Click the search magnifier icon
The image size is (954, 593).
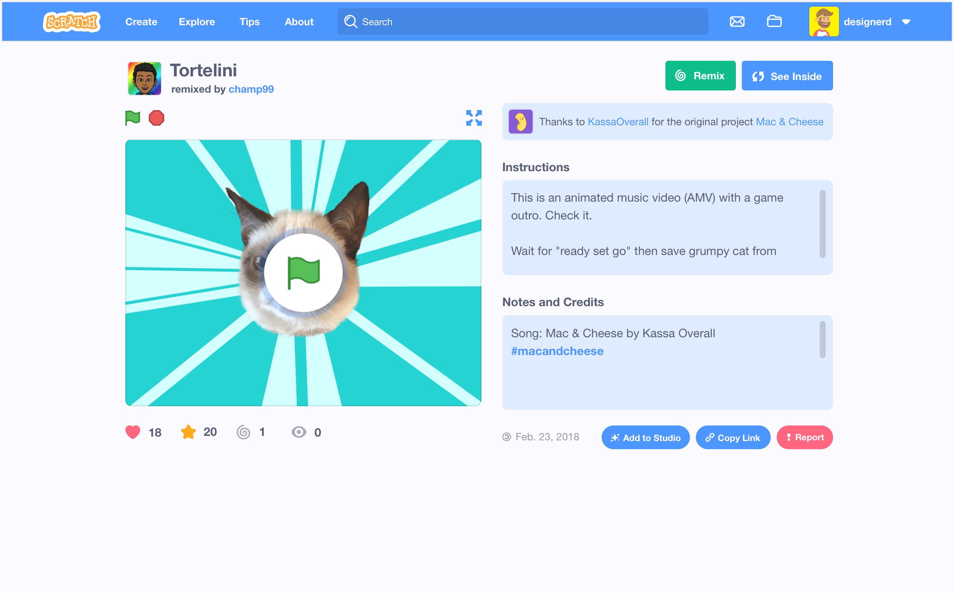tap(351, 21)
